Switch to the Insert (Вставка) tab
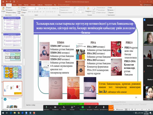Screen dimensions: 153x115 pyautogui.click(x=15, y=5)
